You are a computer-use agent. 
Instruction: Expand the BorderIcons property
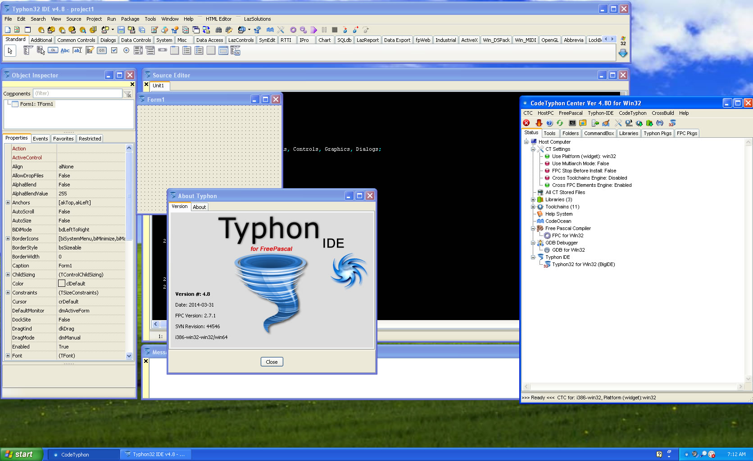[x=8, y=239]
